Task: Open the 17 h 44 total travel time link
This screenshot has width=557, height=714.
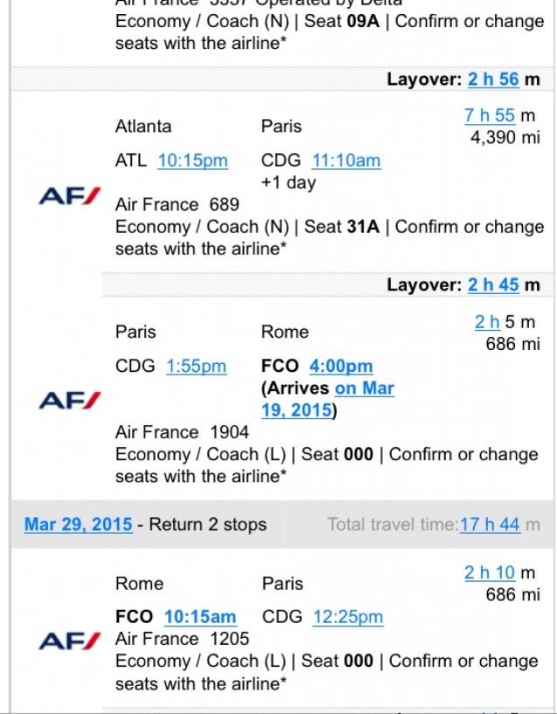Action: click(490, 525)
